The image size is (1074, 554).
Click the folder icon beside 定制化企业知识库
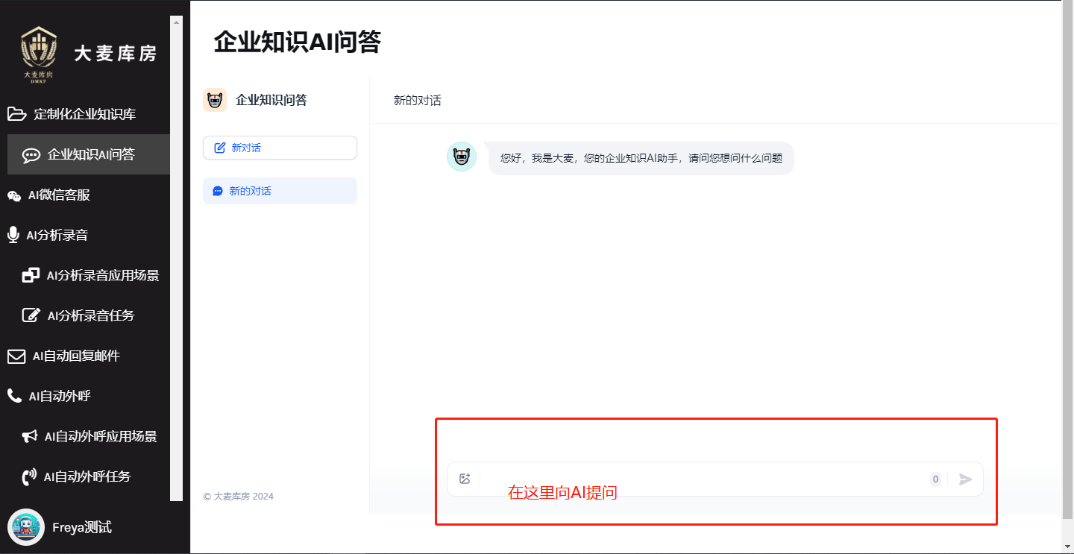(x=16, y=114)
